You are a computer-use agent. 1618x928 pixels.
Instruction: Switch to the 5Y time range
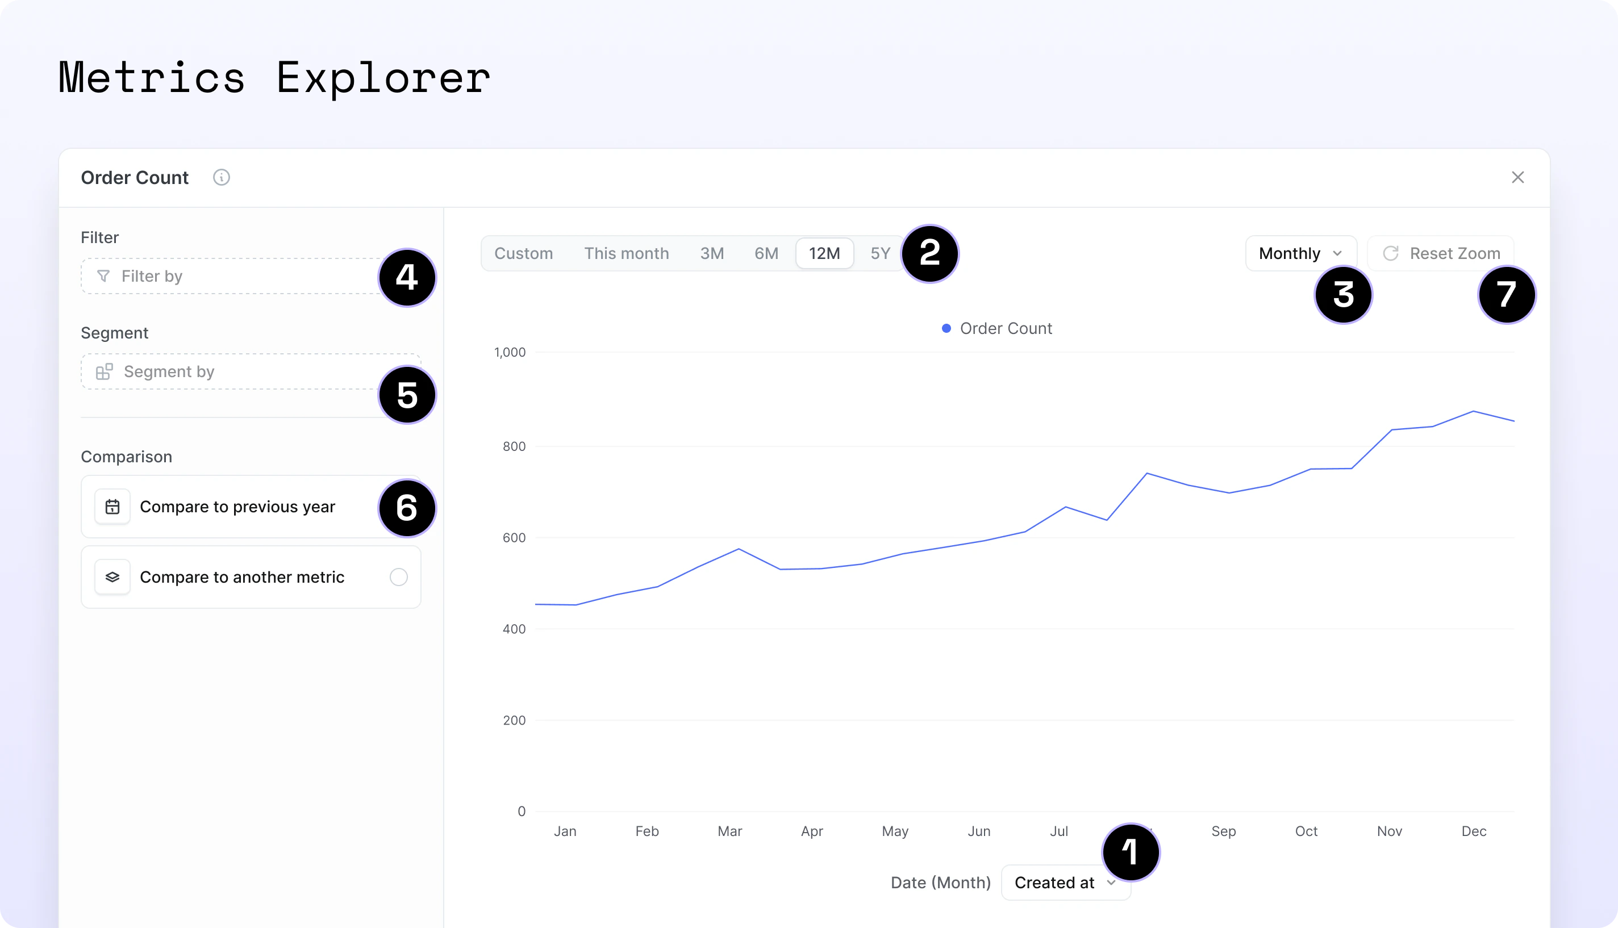[x=880, y=254]
